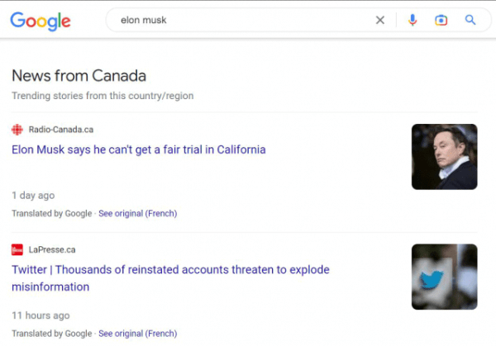Open the Elon Musk fair trial article

139,149
